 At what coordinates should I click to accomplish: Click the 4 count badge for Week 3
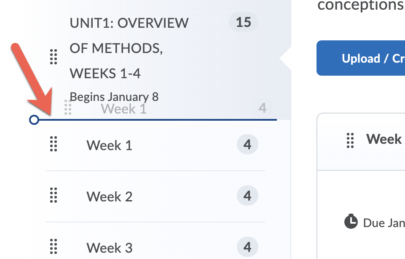(247, 247)
